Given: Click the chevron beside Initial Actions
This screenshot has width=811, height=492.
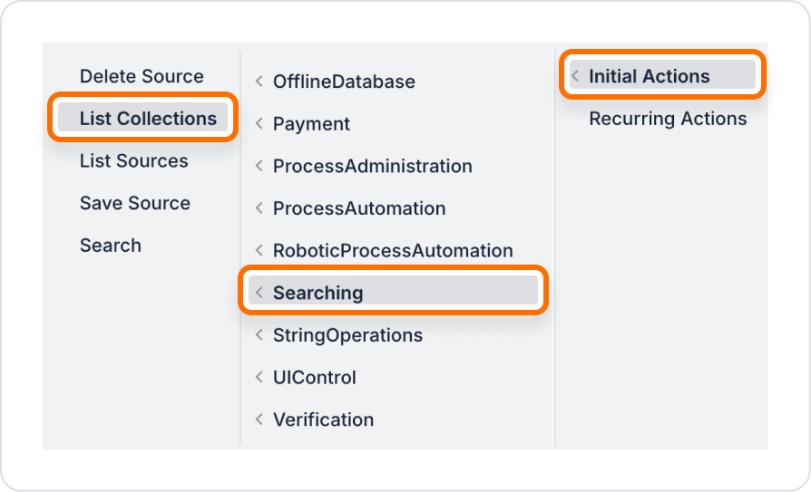Looking at the screenshot, I should coord(574,76).
